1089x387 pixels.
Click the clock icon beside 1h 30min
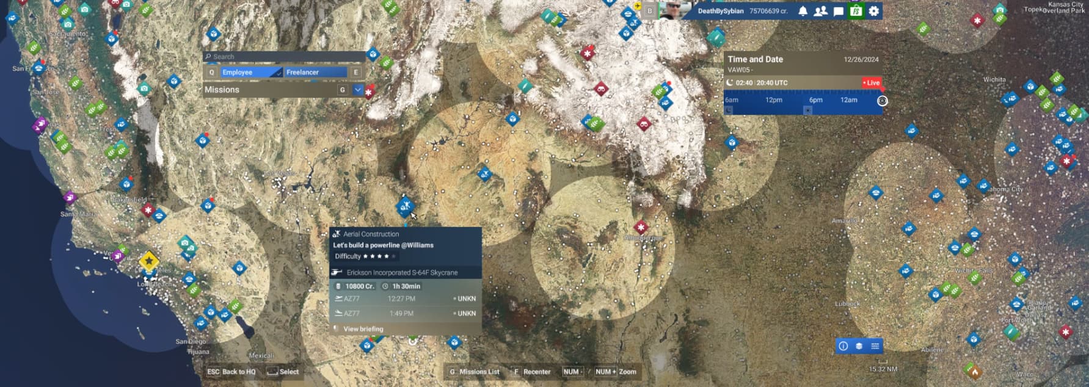[x=385, y=286]
